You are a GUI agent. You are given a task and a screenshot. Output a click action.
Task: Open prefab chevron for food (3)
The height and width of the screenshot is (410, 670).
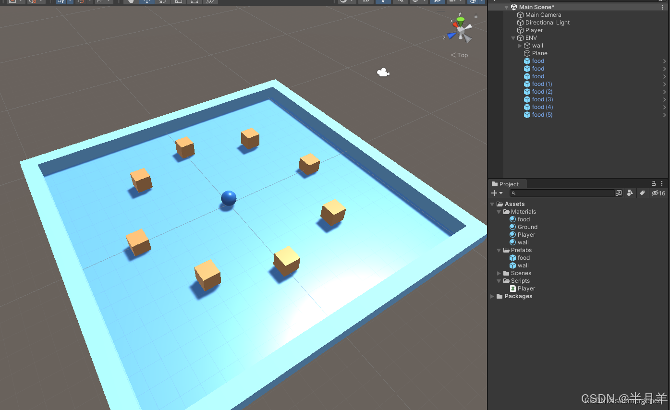coord(665,99)
